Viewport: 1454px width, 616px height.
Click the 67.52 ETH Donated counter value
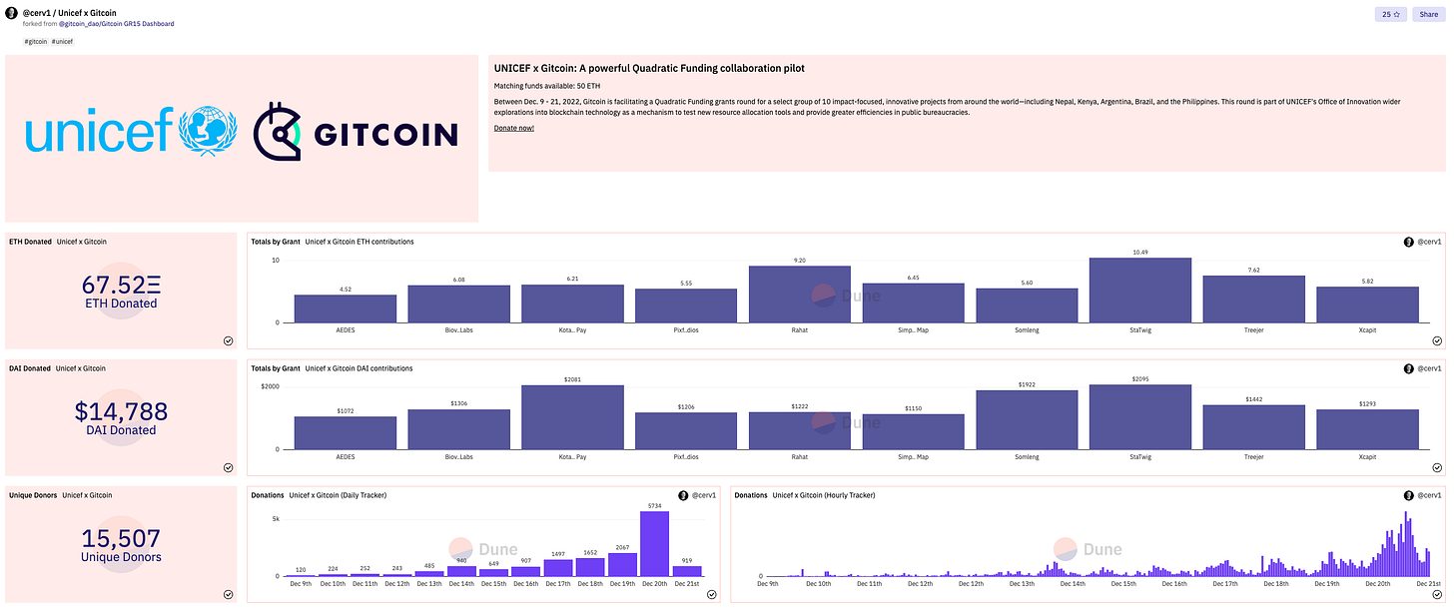[120, 285]
